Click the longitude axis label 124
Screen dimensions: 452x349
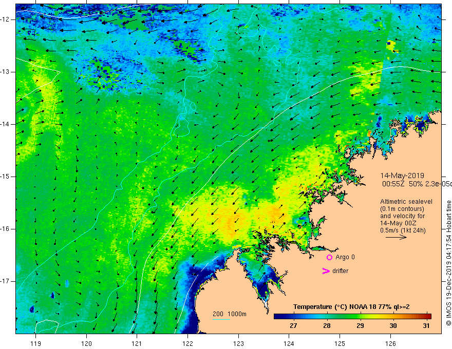click(x=289, y=343)
